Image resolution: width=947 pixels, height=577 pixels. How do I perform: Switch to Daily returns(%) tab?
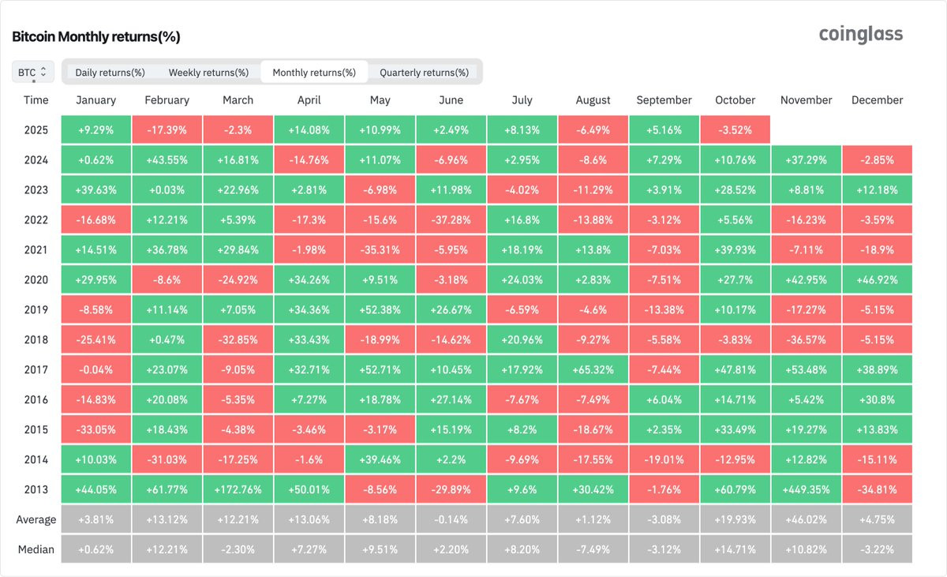[110, 73]
